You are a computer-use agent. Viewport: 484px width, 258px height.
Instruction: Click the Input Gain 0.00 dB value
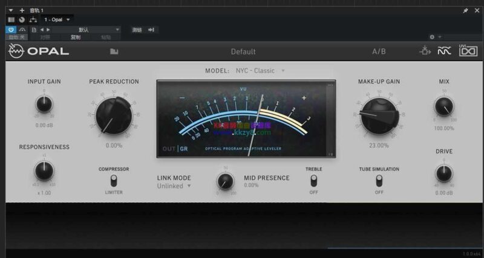click(44, 126)
